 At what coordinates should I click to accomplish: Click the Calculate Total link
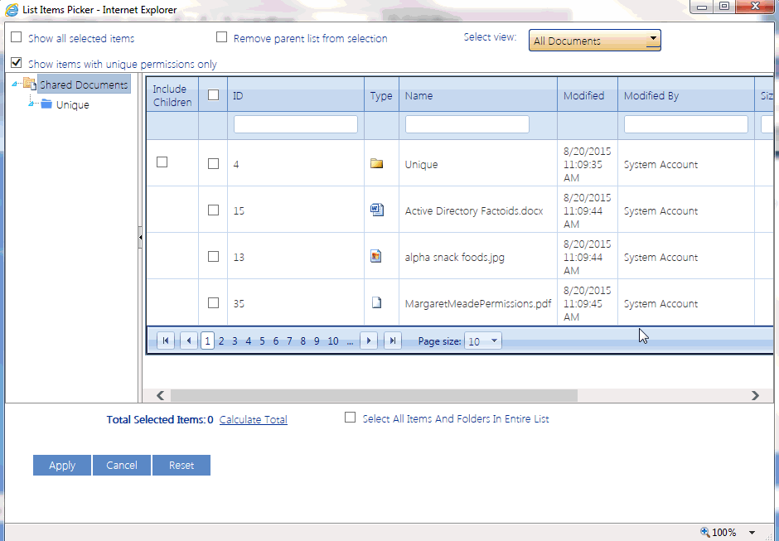click(253, 419)
